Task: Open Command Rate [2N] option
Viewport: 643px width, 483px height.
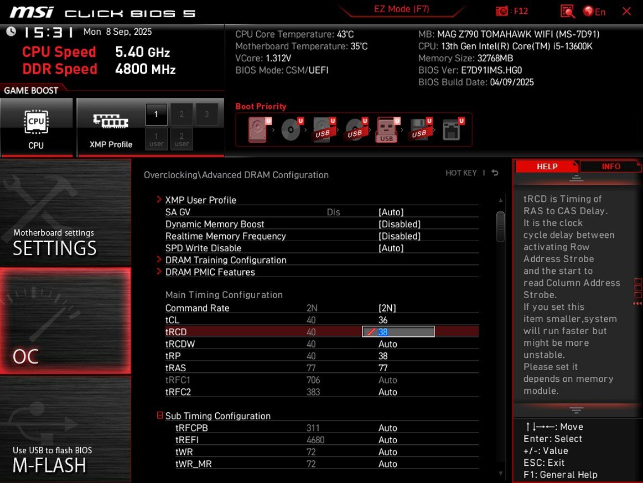Action: 387,308
